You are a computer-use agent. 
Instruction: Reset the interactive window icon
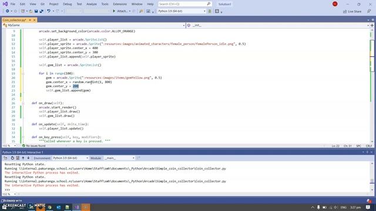12,158
